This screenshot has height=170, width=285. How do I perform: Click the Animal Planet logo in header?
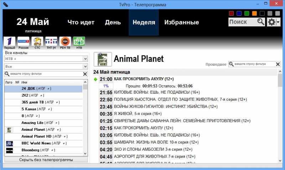[x=103, y=59]
